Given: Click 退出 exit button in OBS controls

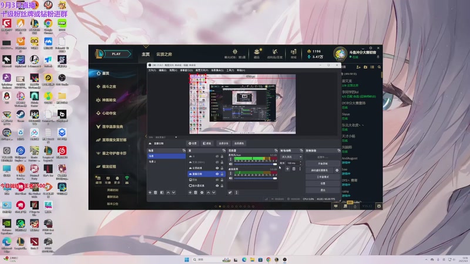Looking at the screenshot, I should pos(323,190).
